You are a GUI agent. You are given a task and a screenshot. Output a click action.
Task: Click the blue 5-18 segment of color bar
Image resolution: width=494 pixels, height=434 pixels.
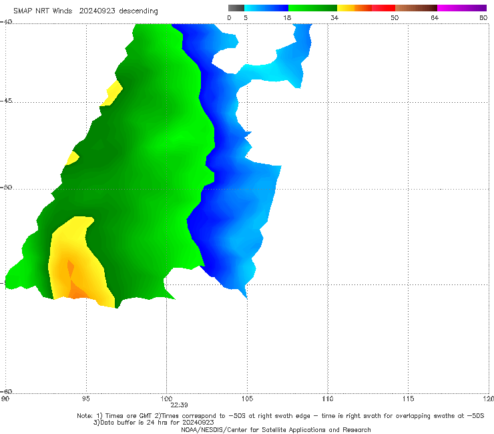(x=266, y=8)
